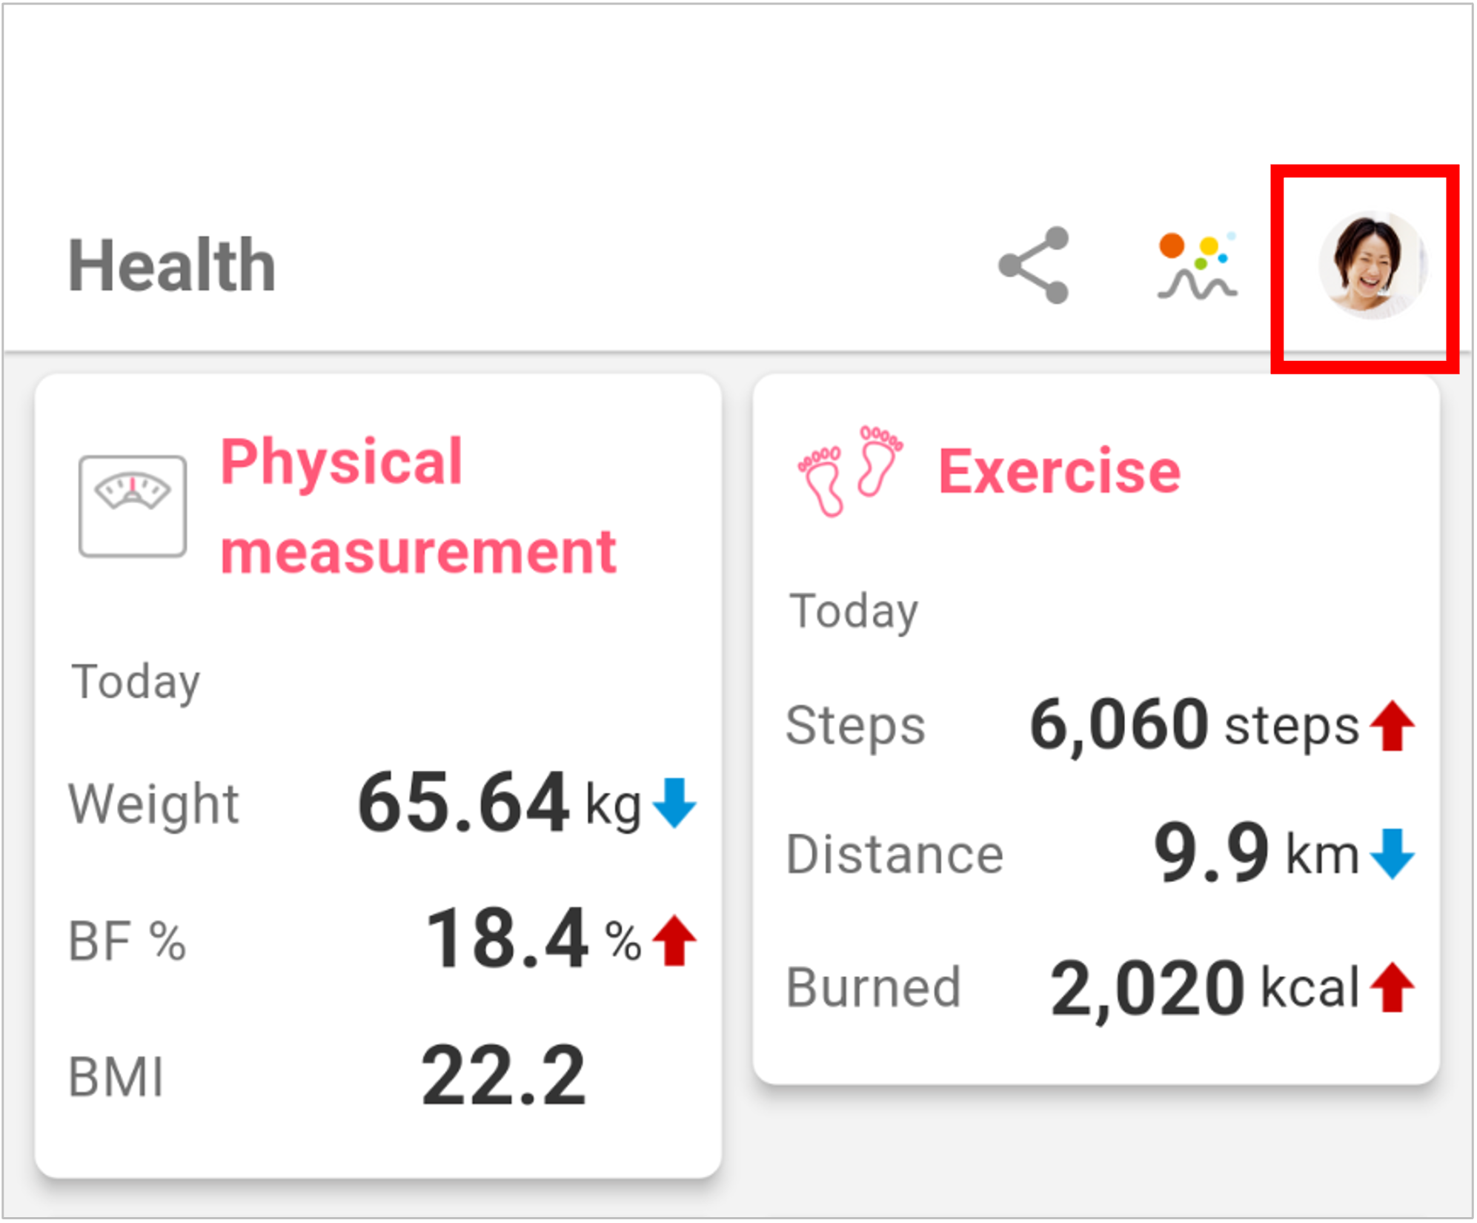Select the 6,060 steps value
1477x1223 pixels.
click(x=1195, y=725)
